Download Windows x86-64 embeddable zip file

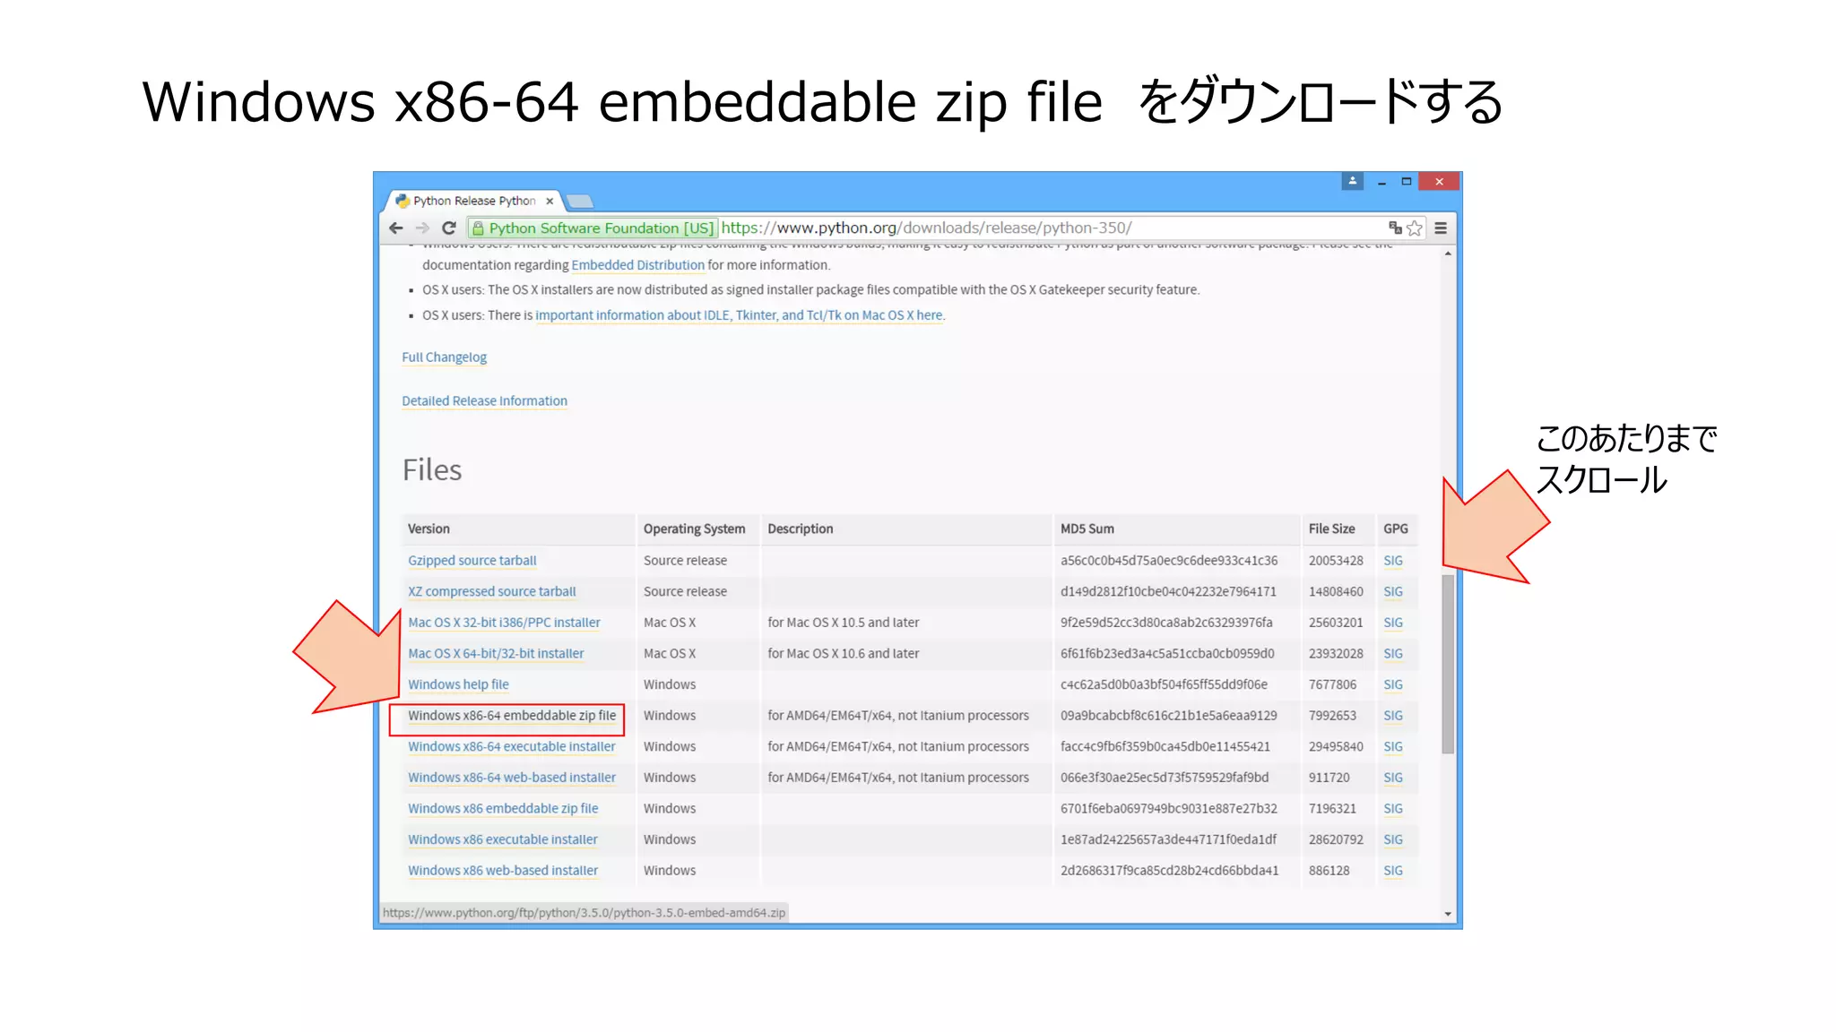[512, 716]
